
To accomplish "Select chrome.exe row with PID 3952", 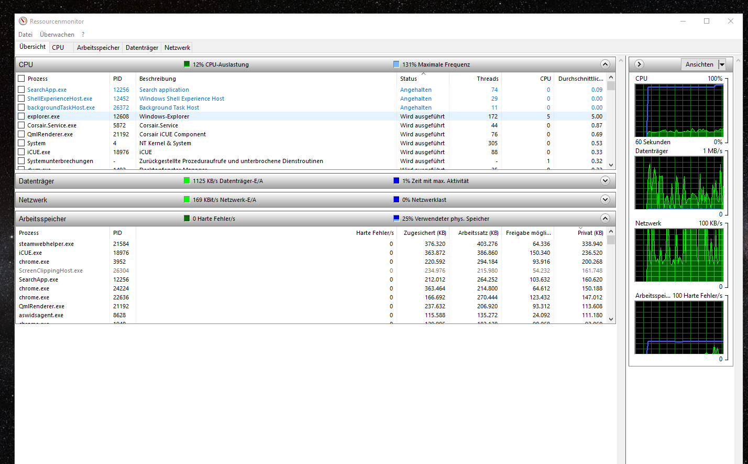I will pos(311,262).
